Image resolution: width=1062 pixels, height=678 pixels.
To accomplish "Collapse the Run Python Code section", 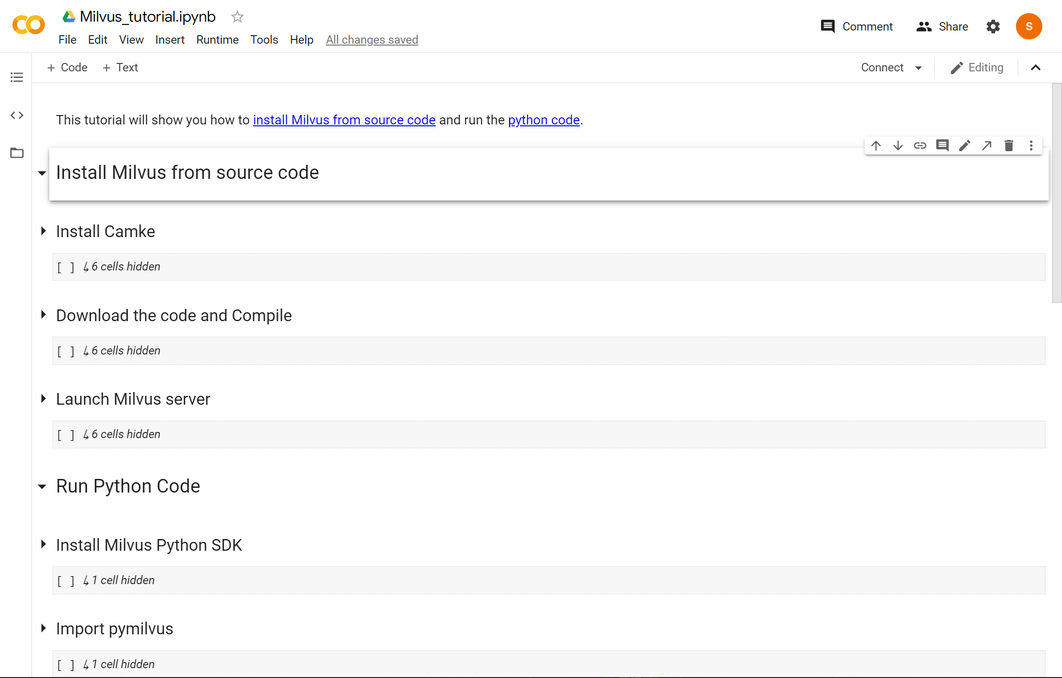I will tap(42, 486).
